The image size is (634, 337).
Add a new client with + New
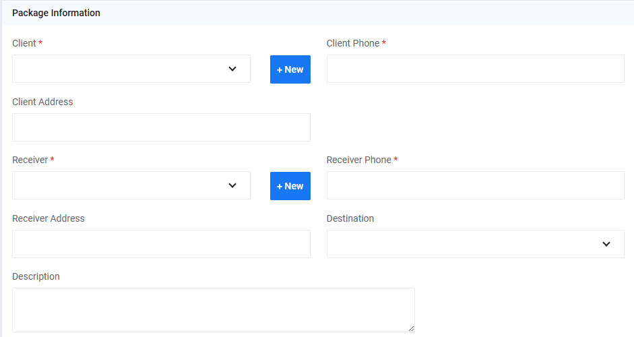pyautogui.click(x=290, y=69)
